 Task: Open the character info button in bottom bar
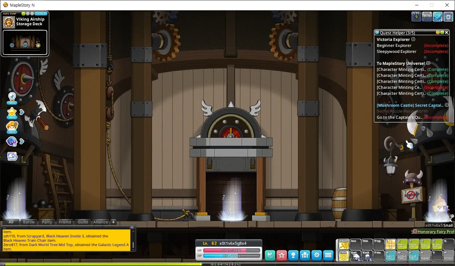coord(293,255)
